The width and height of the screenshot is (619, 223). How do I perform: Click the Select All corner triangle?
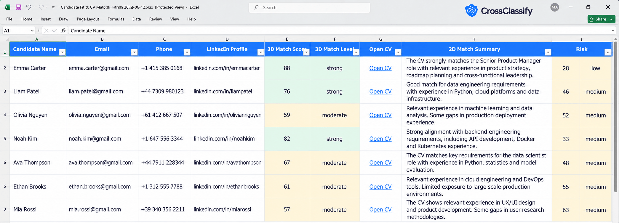[x=7, y=39]
